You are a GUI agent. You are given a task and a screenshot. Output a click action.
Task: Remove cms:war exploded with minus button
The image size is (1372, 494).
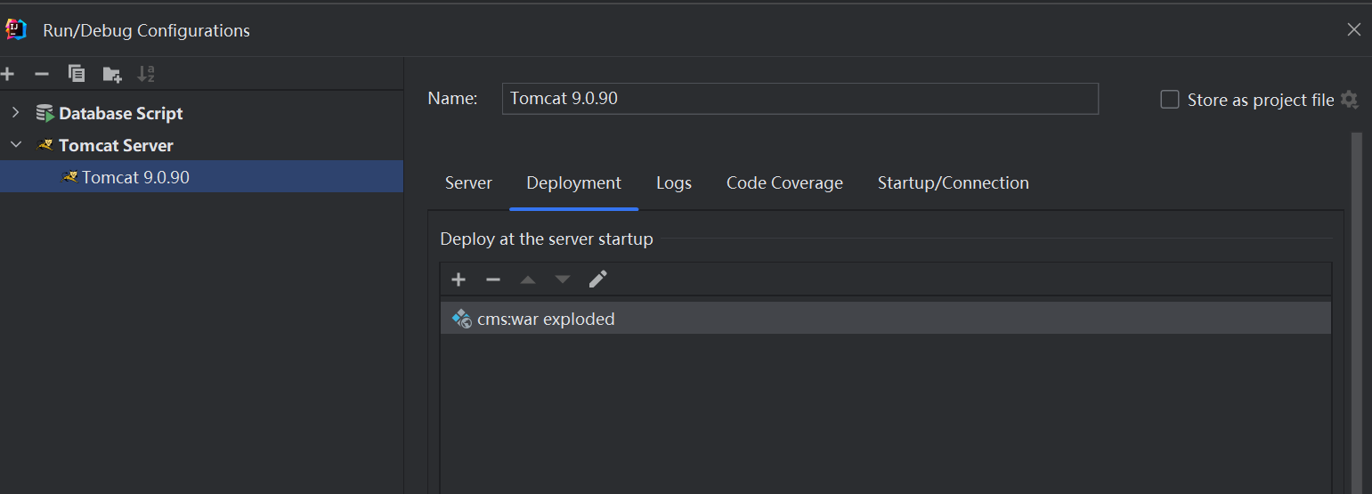[x=493, y=279]
